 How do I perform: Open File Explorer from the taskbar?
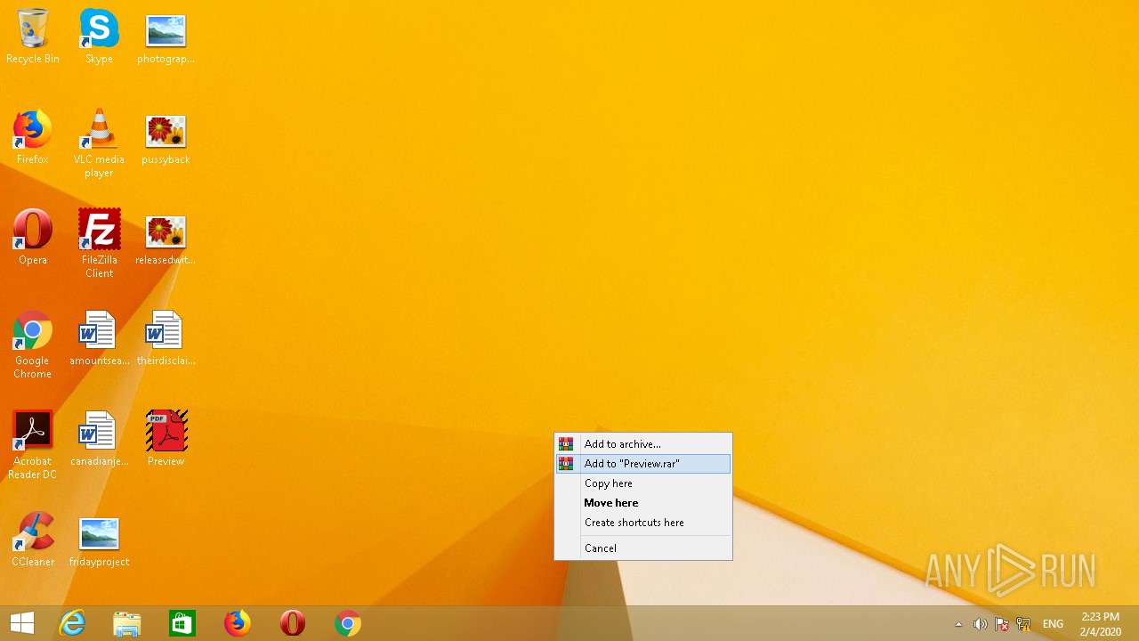click(127, 623)
